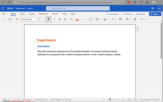163x102 pixels.
Task: Click the Word app name
Action: tap(10, 8)
